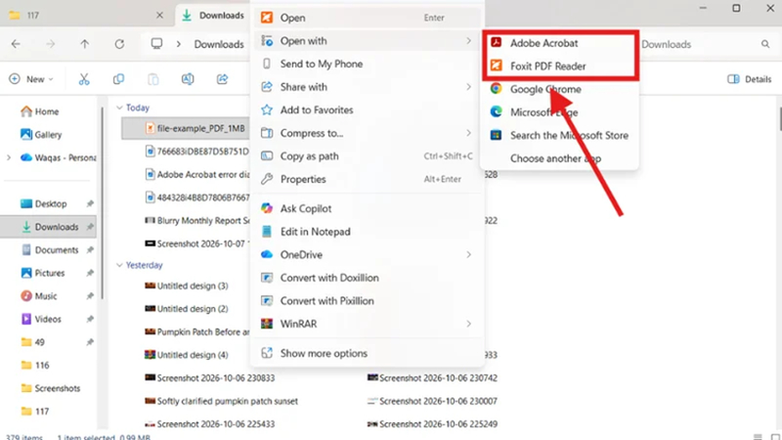
Task: Go forward with the right arrow
Action: point(51,44)
